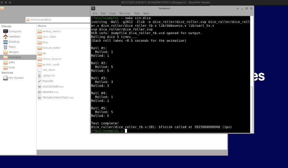Open the pdks folder in sidebar
The height and width of the screenshot is (168, 288).
coord(12,62)
